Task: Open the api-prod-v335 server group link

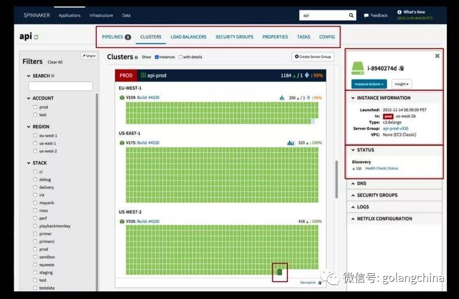Action: click(x=395, y=128)
